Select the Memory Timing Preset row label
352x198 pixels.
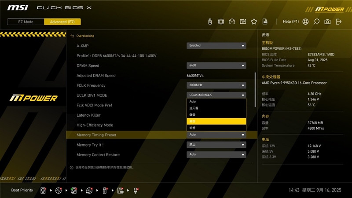(x=96, y=135)
